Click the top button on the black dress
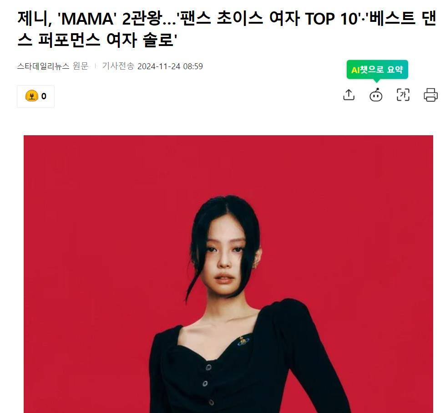 point(208,367)
